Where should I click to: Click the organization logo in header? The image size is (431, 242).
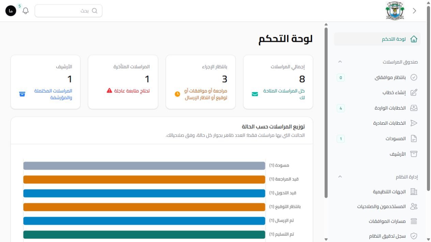pos(395,11)
